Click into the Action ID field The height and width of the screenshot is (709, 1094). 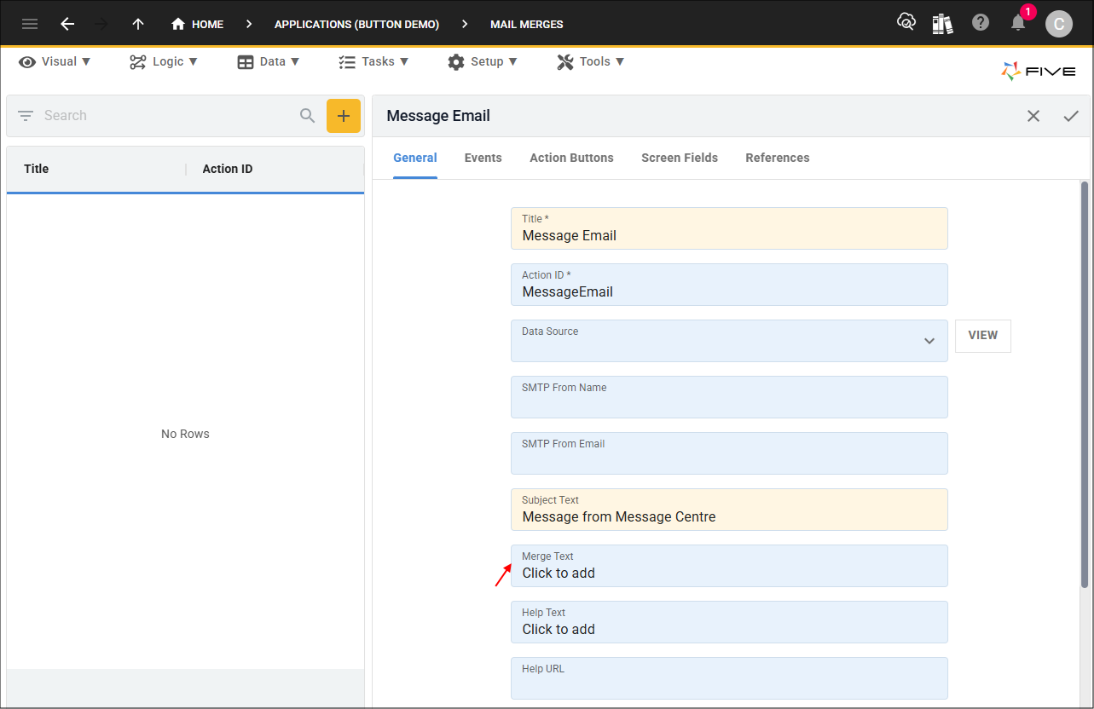(729, 285)
